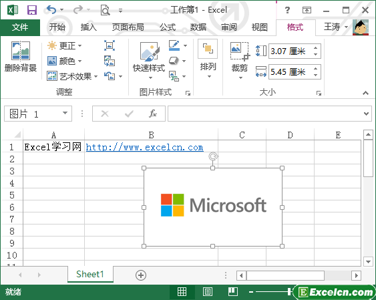Click the Excel application icon
376x300 pixels.
pyautogui.click(x=13, y=10)
